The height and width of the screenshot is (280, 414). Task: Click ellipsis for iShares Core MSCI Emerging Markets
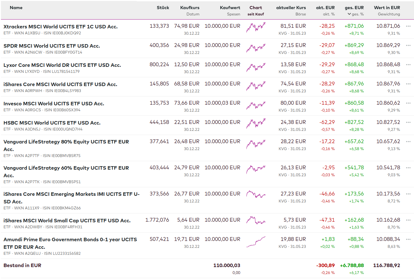(408, 194)
